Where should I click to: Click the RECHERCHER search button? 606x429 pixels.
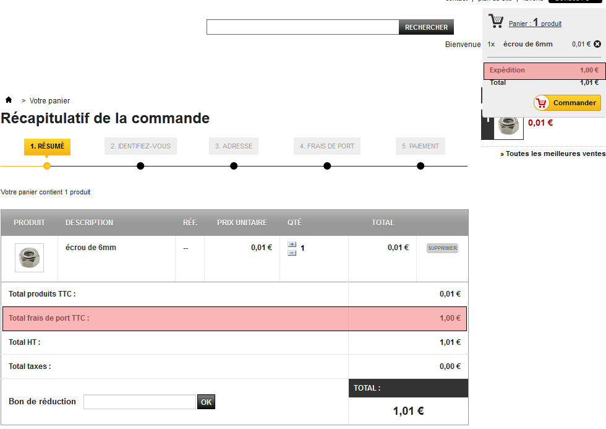coord(426,27)
